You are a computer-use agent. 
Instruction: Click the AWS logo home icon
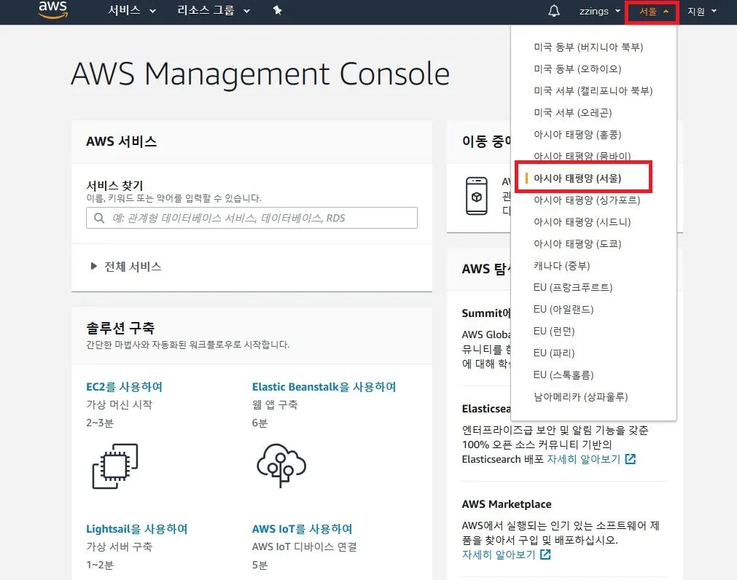(52, 9)
